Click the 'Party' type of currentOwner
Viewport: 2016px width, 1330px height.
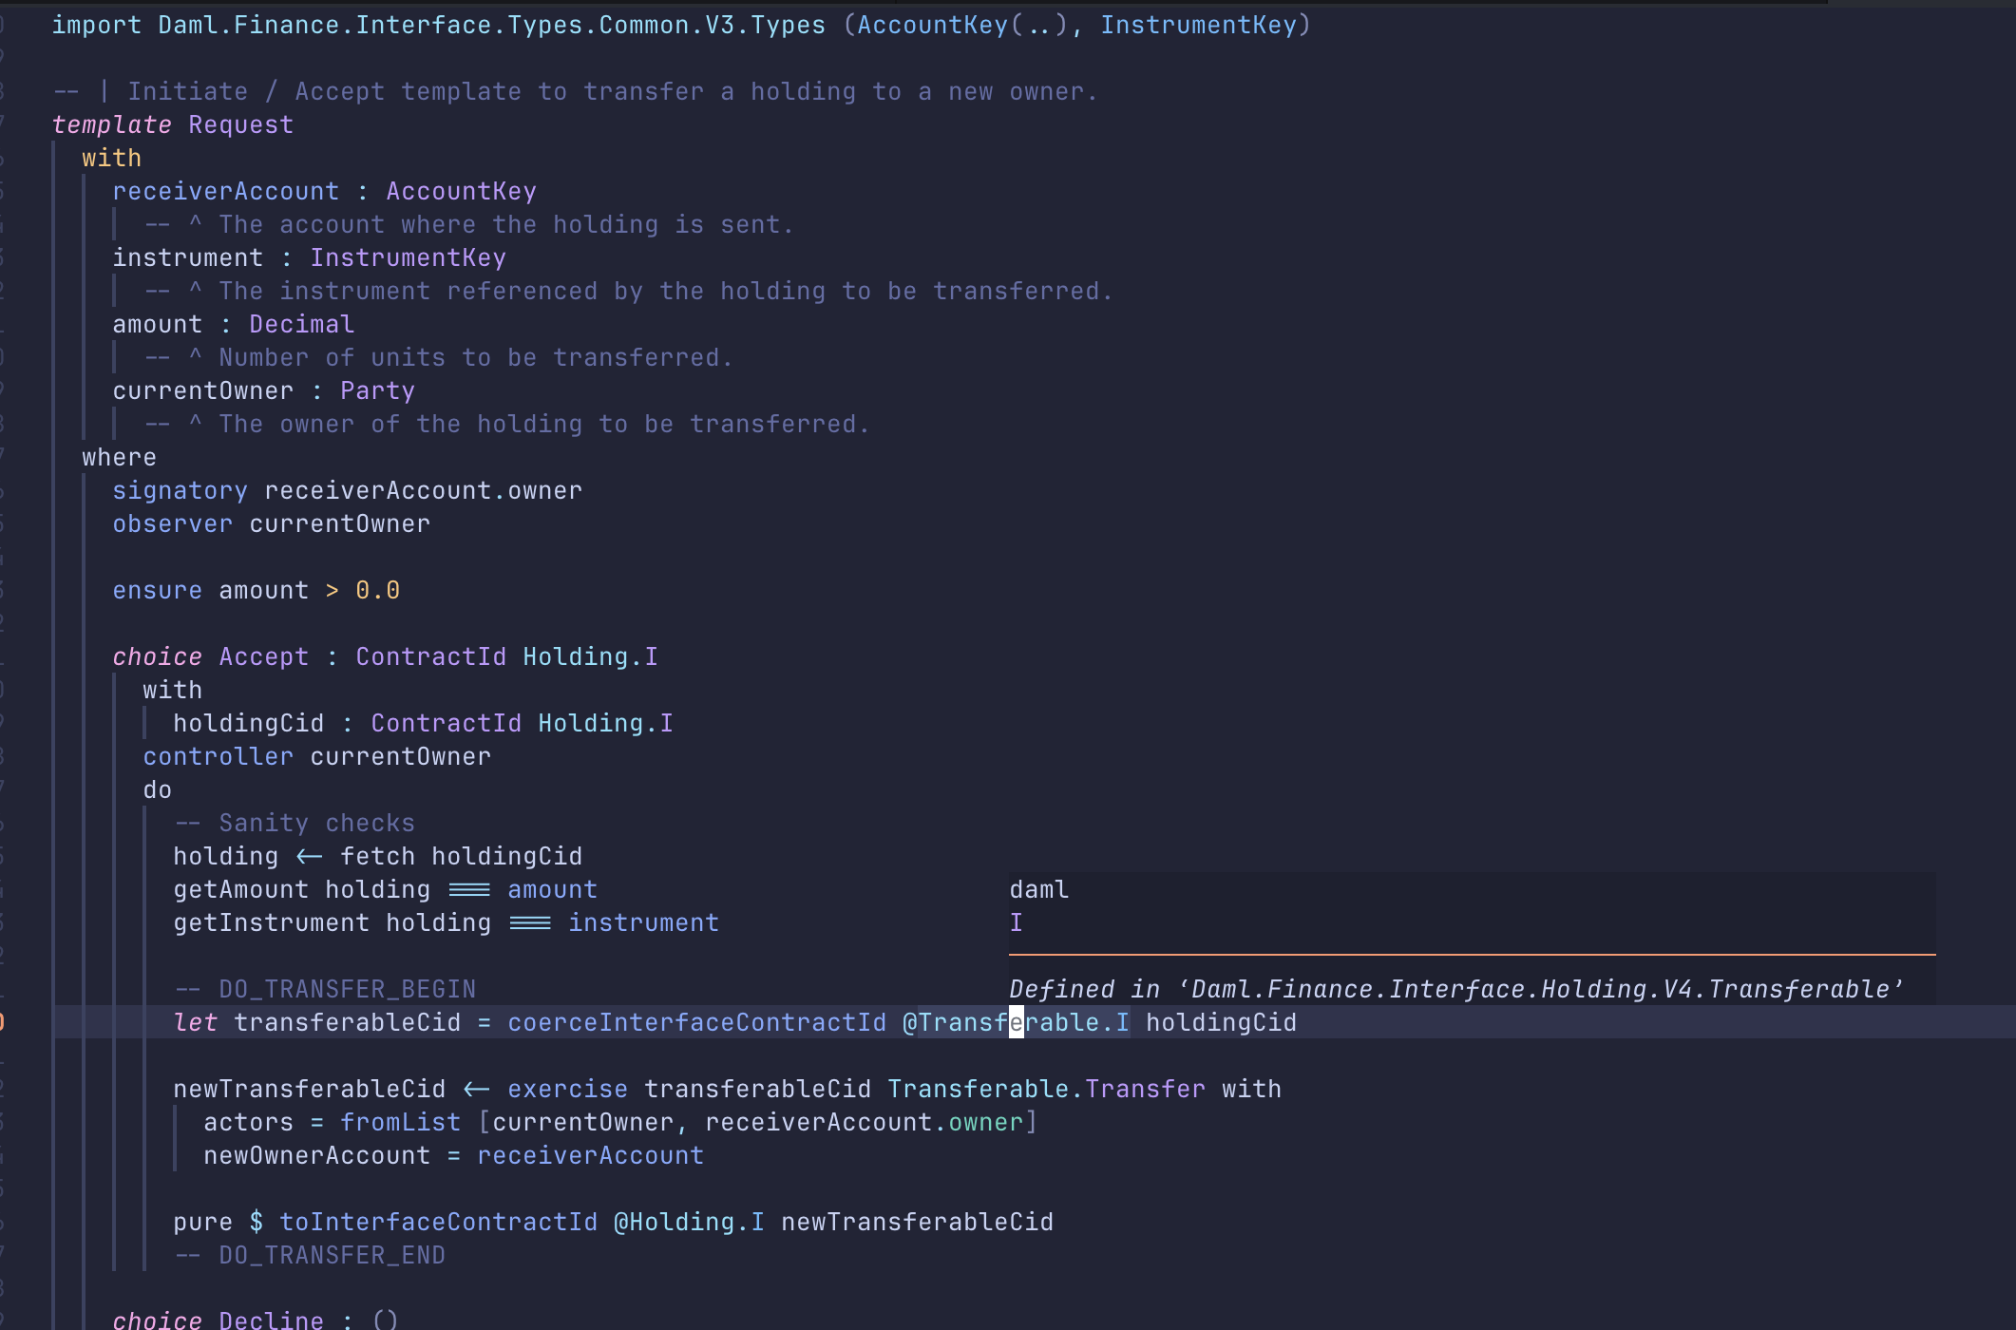[377, 390]
